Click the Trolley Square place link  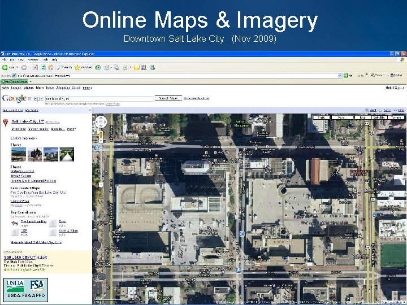[21, 176]
